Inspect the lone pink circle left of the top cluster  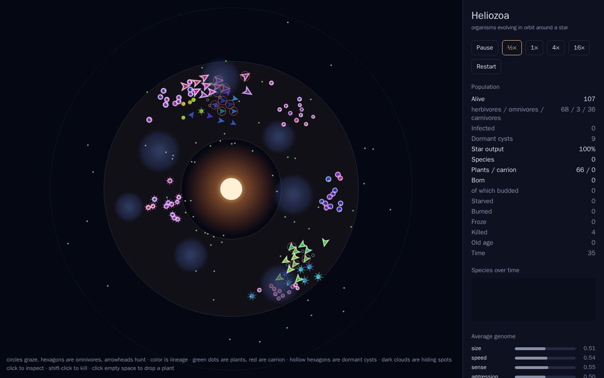pyautogui.click(x=149, y=120)
